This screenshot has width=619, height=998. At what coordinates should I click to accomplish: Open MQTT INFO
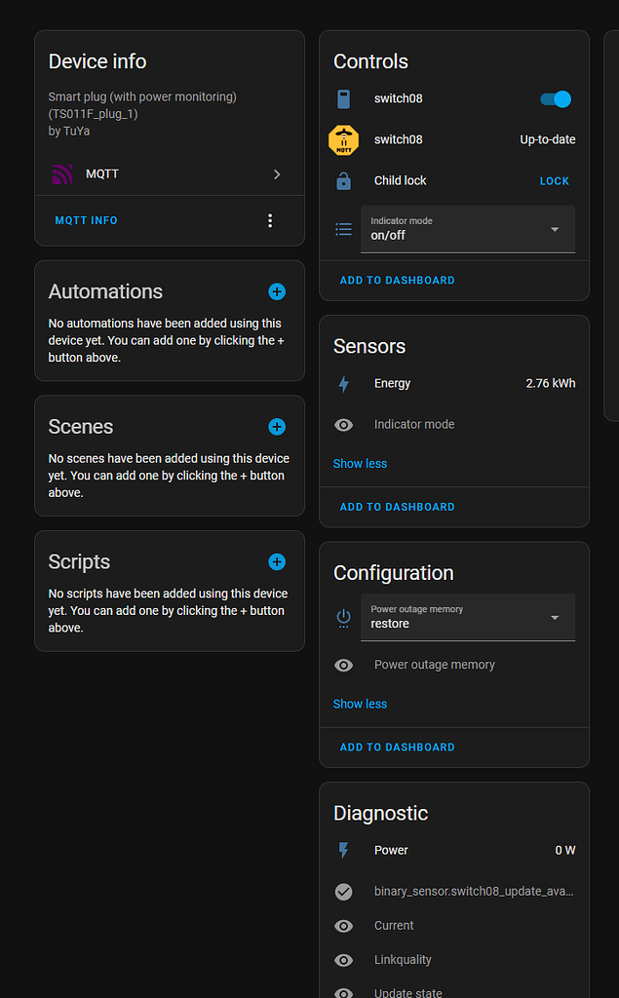pyautogui.click(x=86, y=220)
